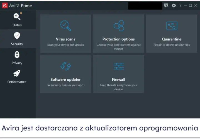
Task: Click the Quarantine box icon
Action: [x=172, y=26]
